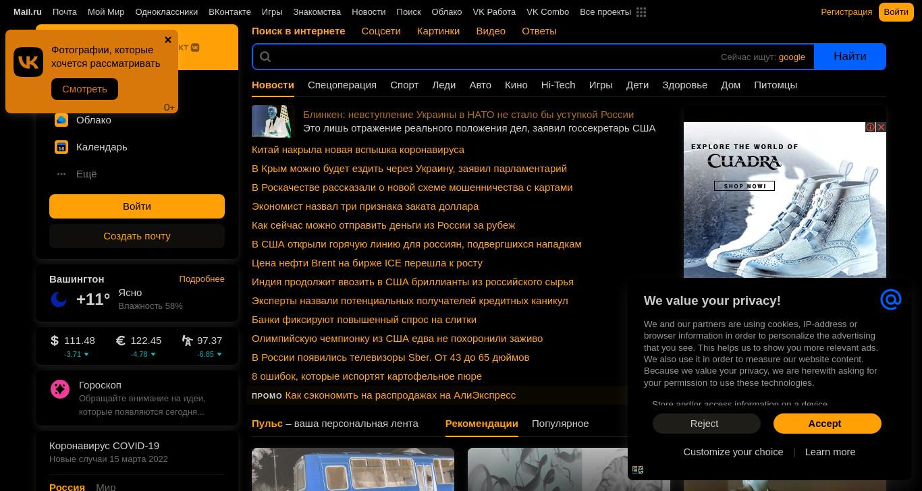Open the Регистрация link

coord(846,12)
